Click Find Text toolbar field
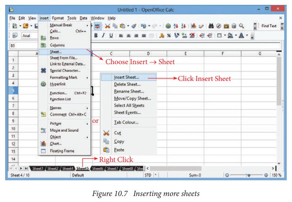Viewport: 292px width, 202px height. pos(269,26)
